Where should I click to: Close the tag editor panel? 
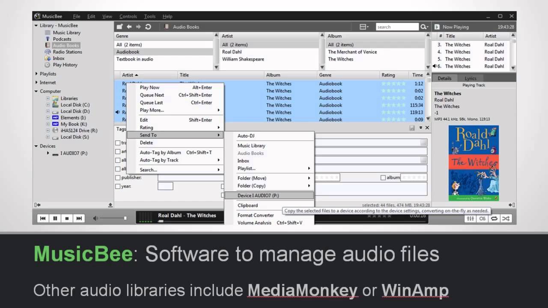pyautogui.click(x=427, y=128)
